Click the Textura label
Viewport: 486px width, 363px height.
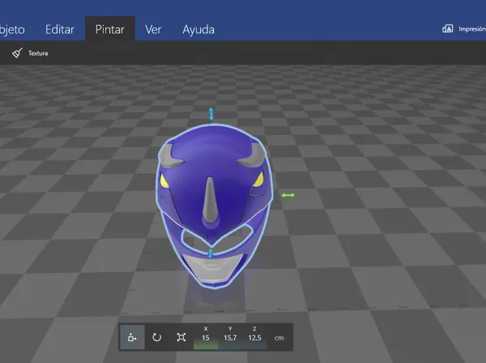38,53
